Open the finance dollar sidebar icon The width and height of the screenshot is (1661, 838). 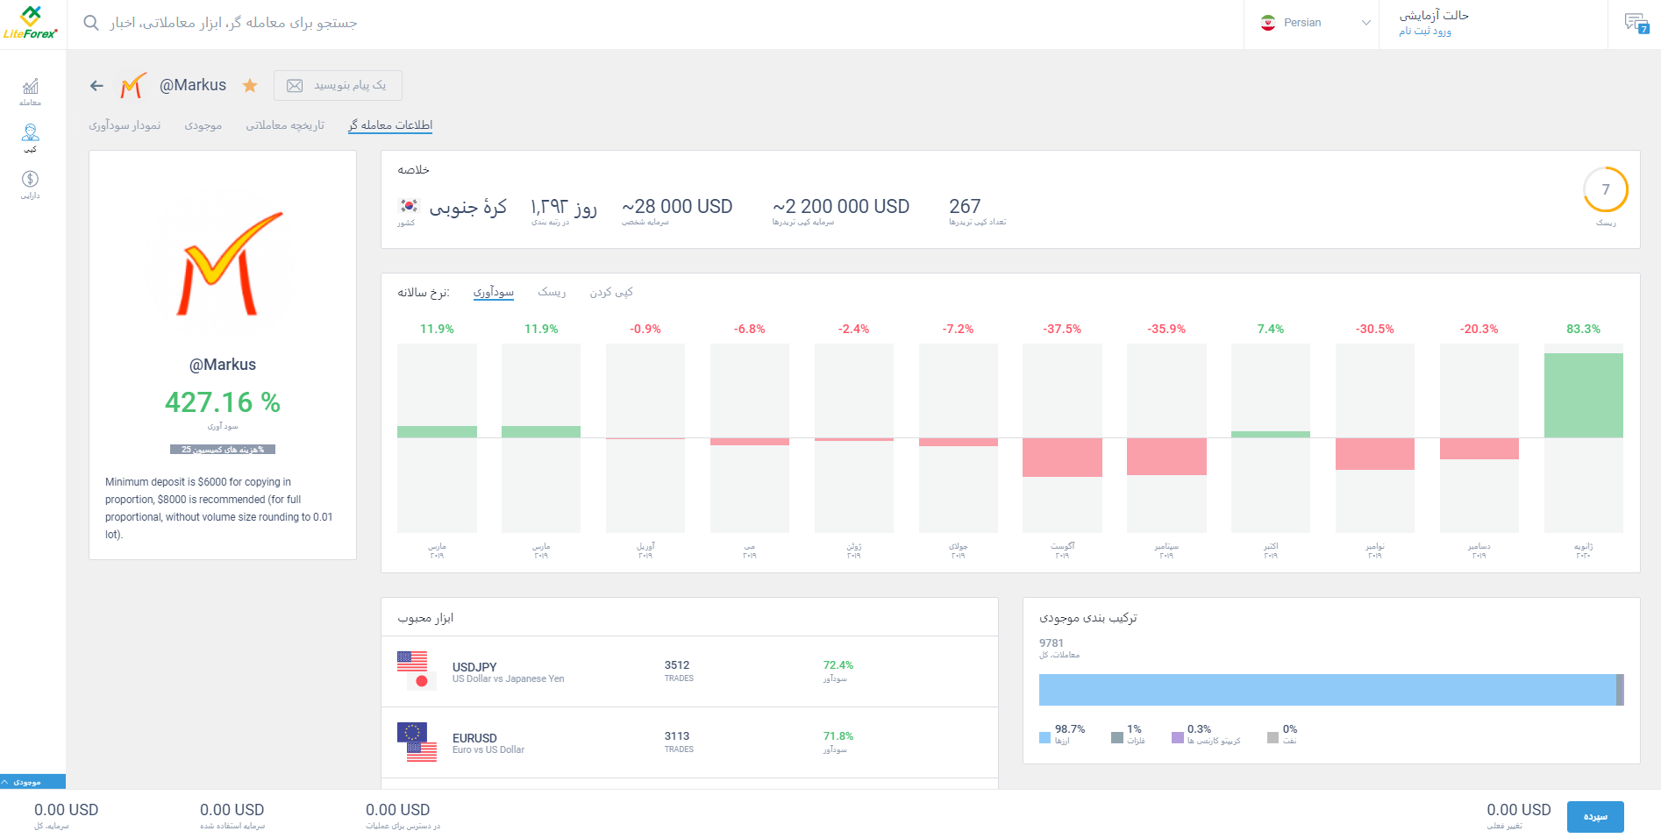(31, 184)
